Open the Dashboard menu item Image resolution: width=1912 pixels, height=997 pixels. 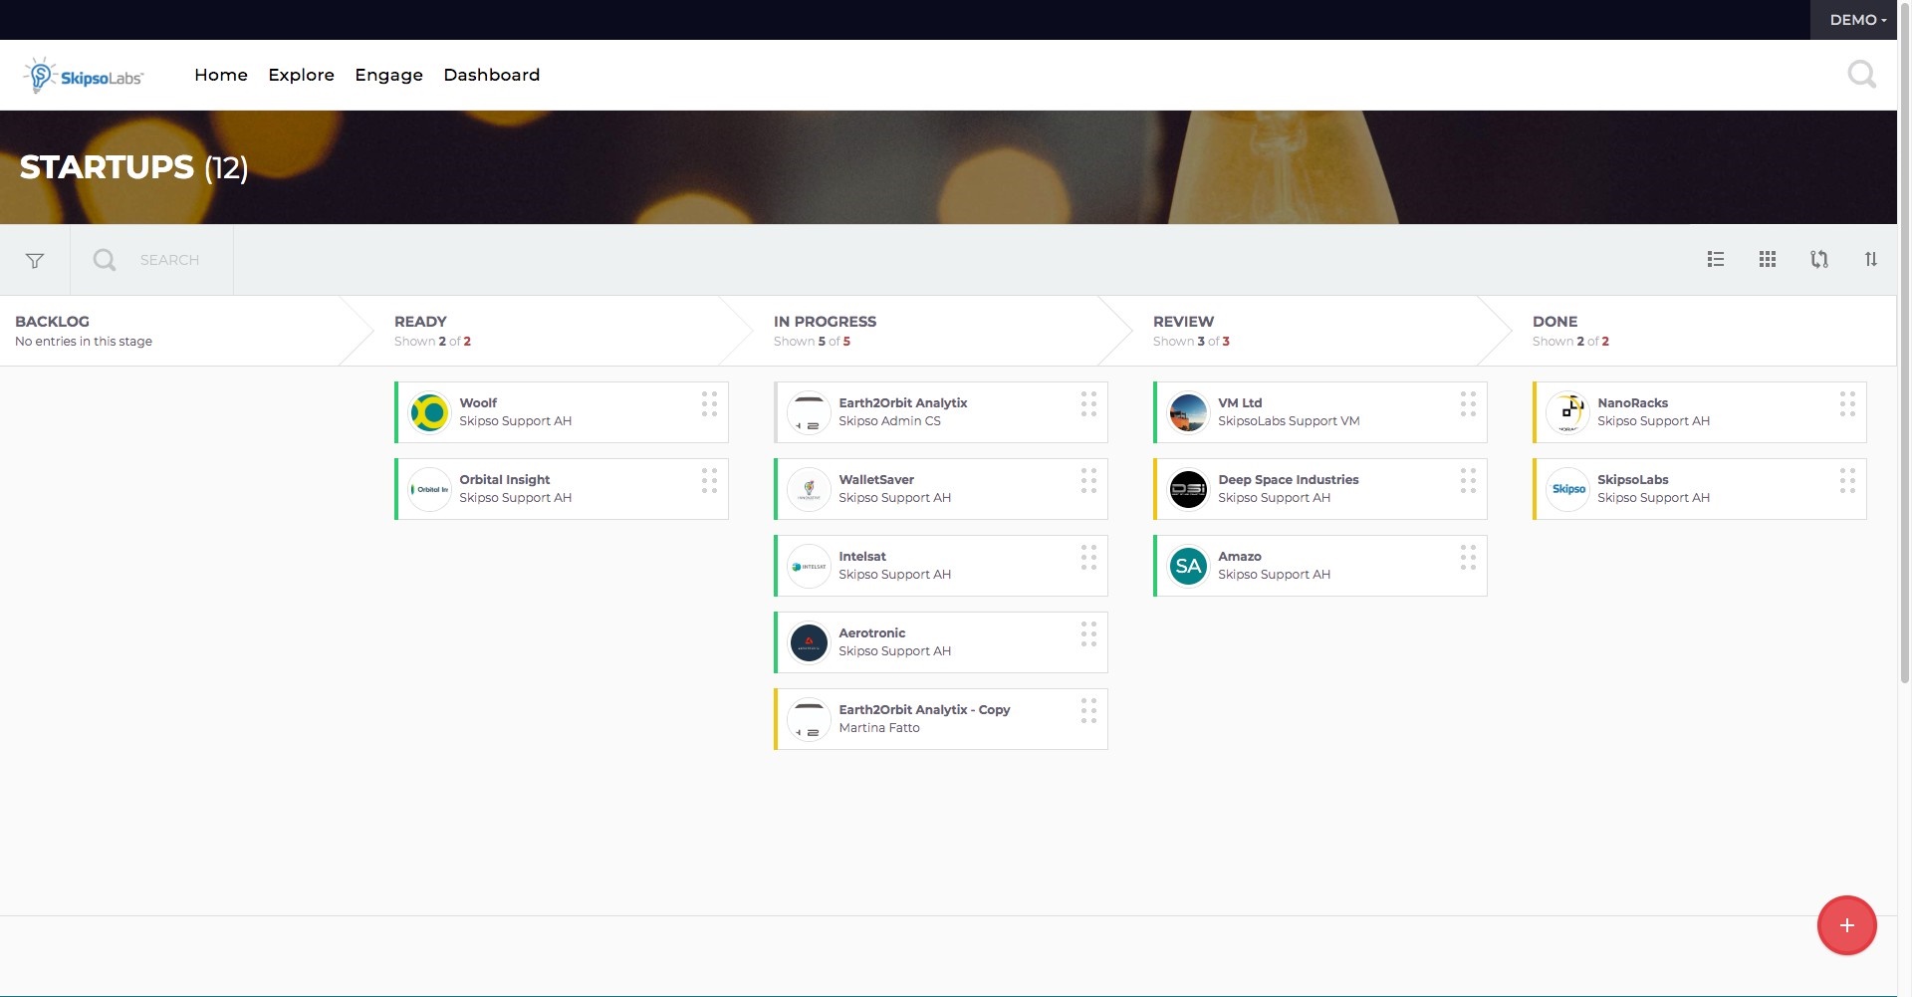click(492, 75)
